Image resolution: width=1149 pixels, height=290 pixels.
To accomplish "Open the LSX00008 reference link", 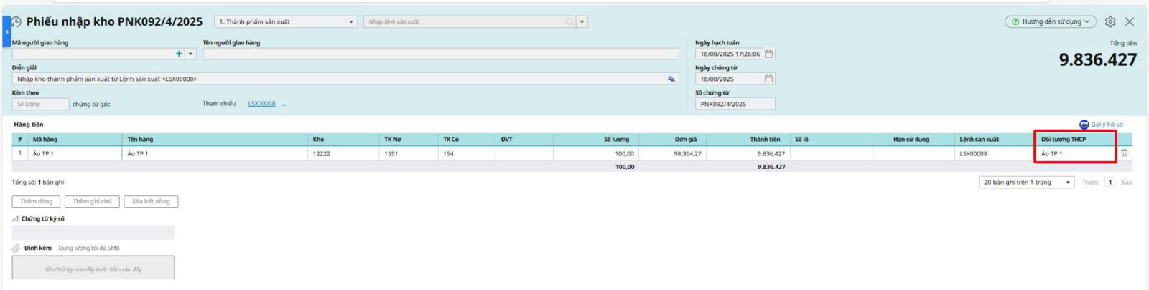I will point(261,104).
